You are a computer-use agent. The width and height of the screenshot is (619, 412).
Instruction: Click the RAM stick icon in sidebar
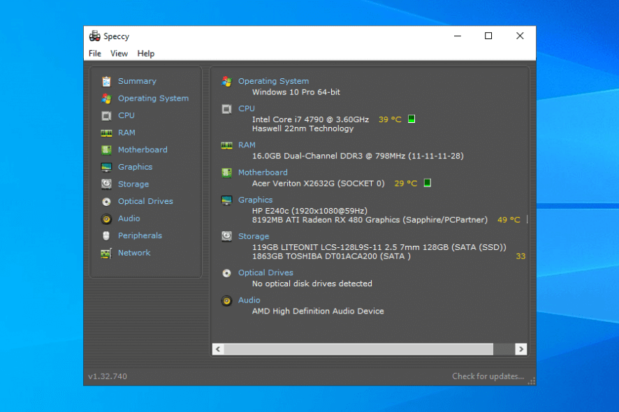coord(106,133)
